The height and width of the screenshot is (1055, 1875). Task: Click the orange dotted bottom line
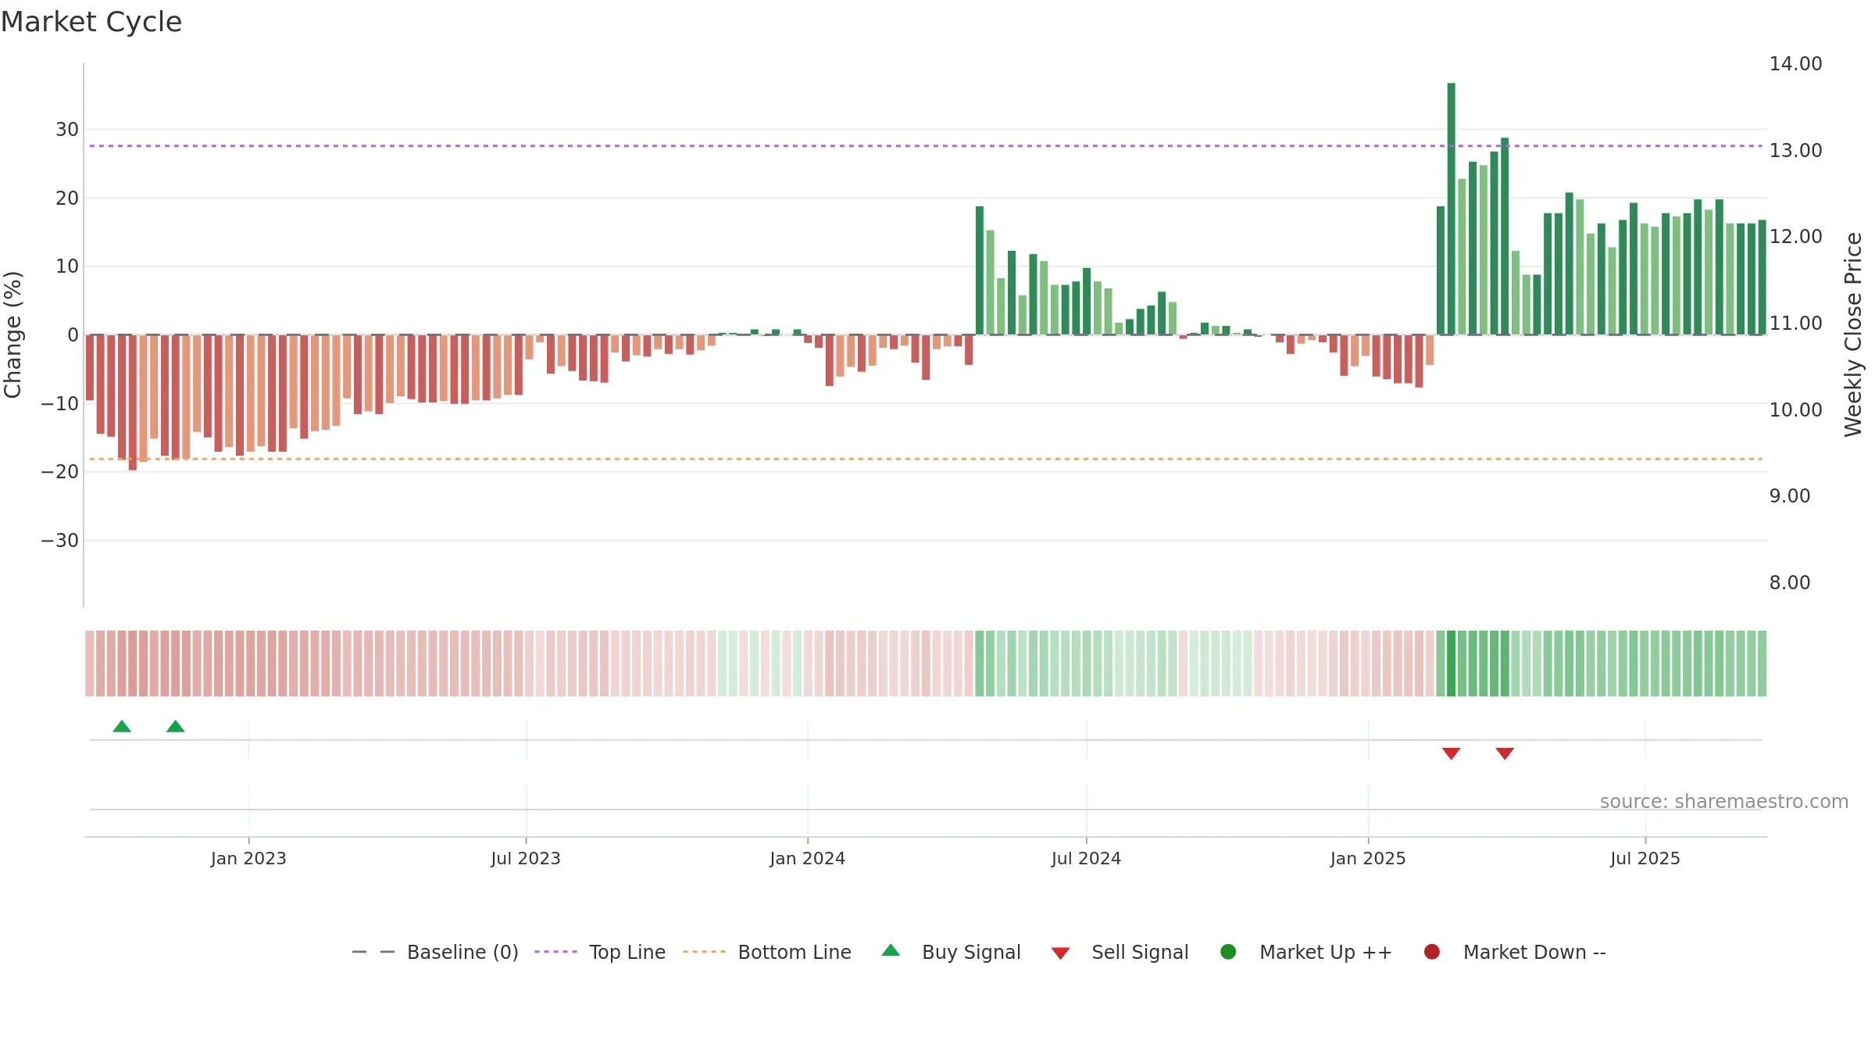[x=926, y=459]
